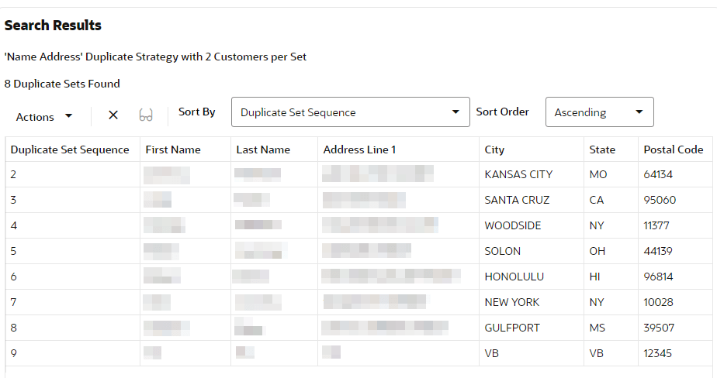Viewport: 717px width, 378px height.
Task: Click the Postal Code column header
Action: [673, 149]
